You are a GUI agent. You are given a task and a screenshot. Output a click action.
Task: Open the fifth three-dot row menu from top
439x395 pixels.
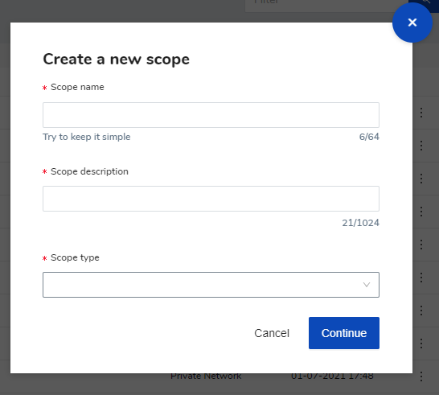(x=421, y=245)
